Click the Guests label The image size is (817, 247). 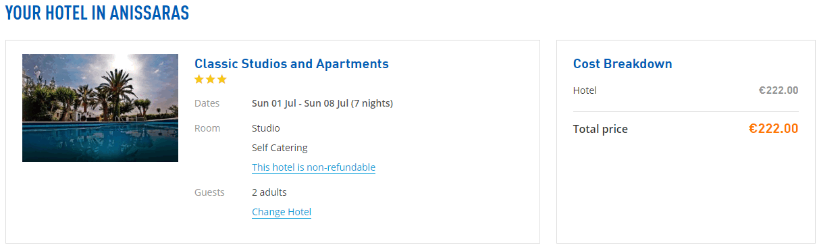pyautogui.click(x=209, y=192)
